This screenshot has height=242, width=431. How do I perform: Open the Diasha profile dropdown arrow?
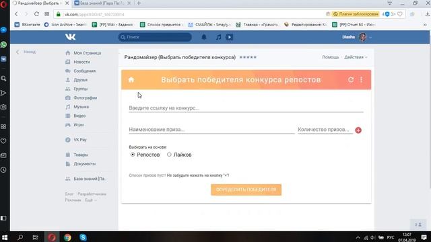[370, 37]
